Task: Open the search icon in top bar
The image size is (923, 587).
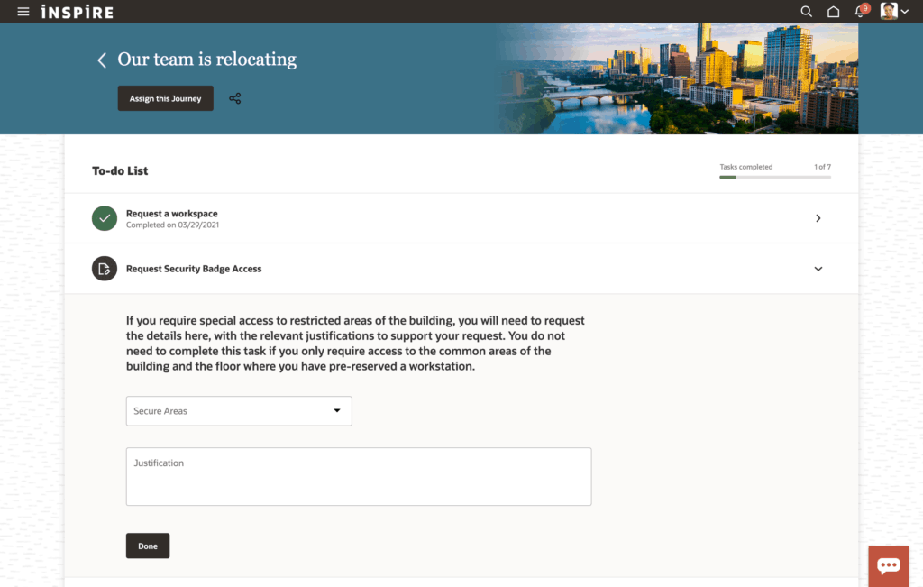Action: click(x=805, y=11)
